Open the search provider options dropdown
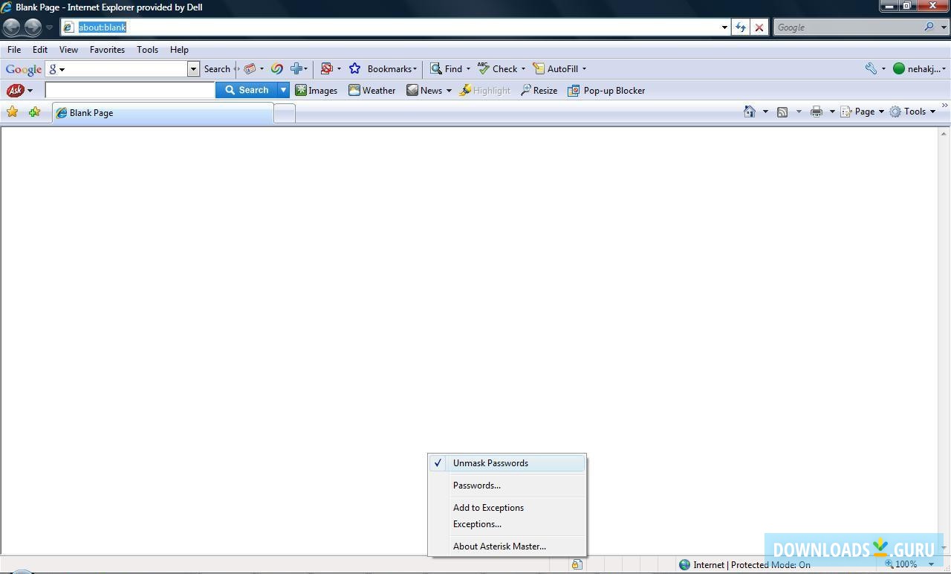951x574 pixels. pos(944,28)
